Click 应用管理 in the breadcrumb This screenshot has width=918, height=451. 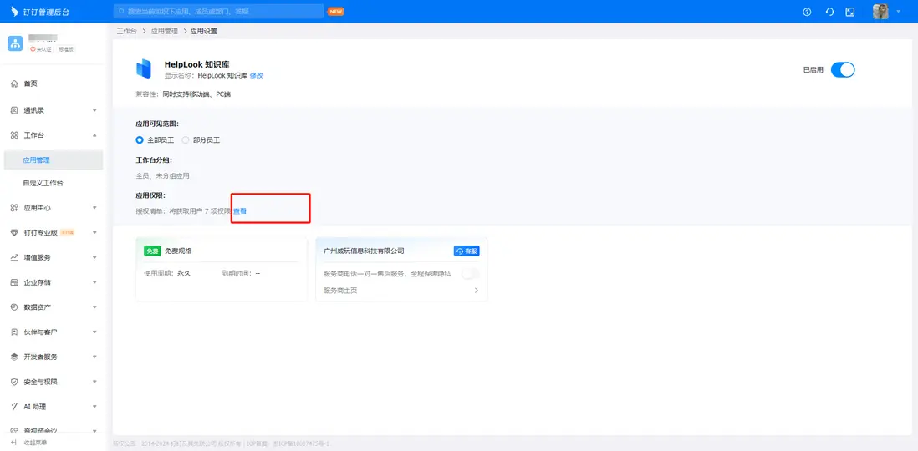(x=164, y=31)
